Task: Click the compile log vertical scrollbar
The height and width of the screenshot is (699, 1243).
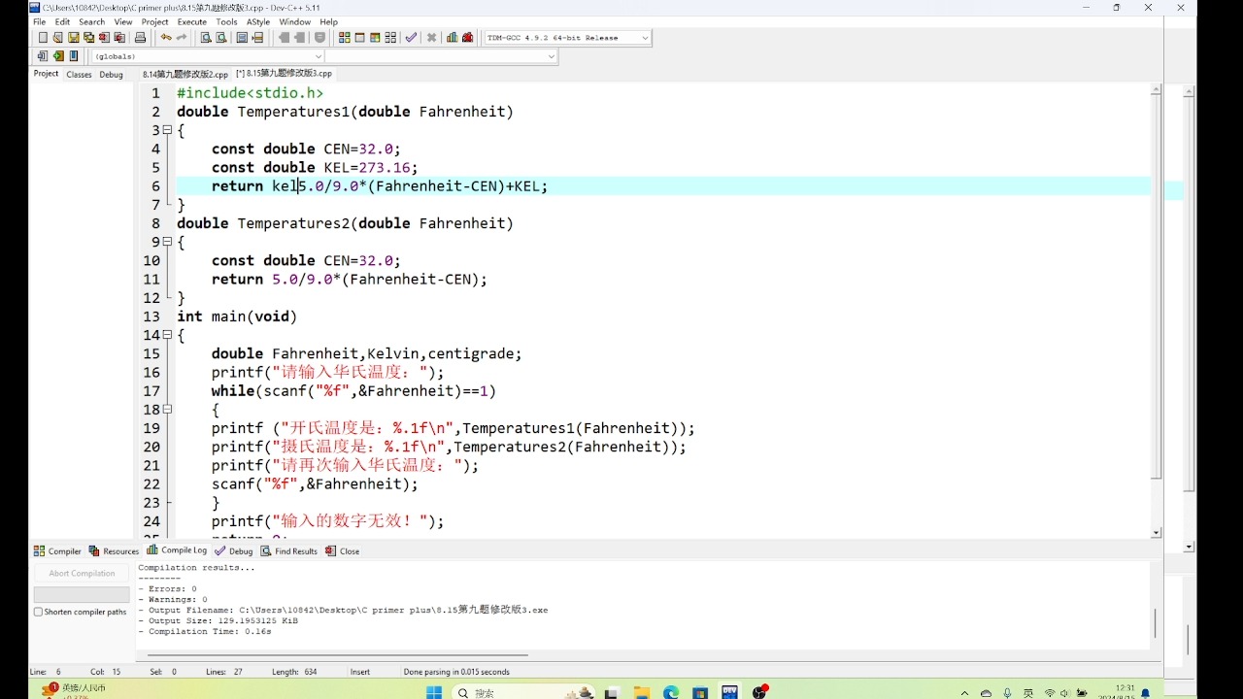Action: [1156, 623]
